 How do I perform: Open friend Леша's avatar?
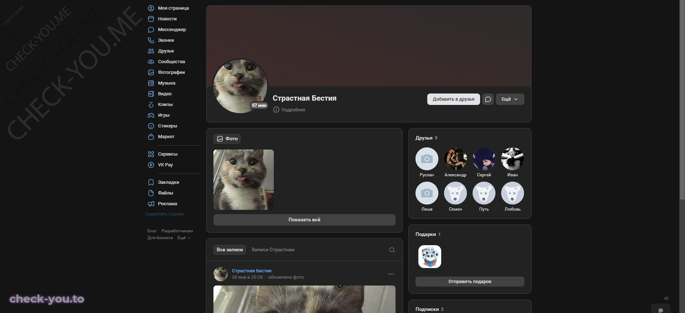click(427, 193)
